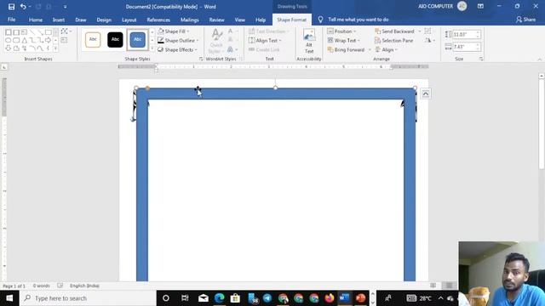
Task: Select the white outlined Abc shape style
Action: (x=93, y=40)
